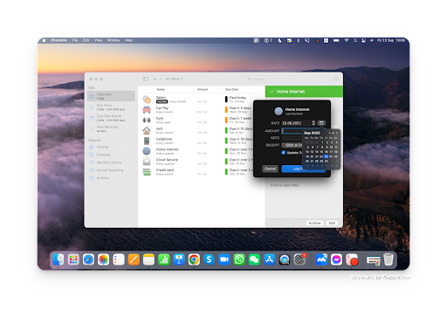Click the Wi-Fi status icon in the menu bar
447x317 pixels.
pos(347,40)
